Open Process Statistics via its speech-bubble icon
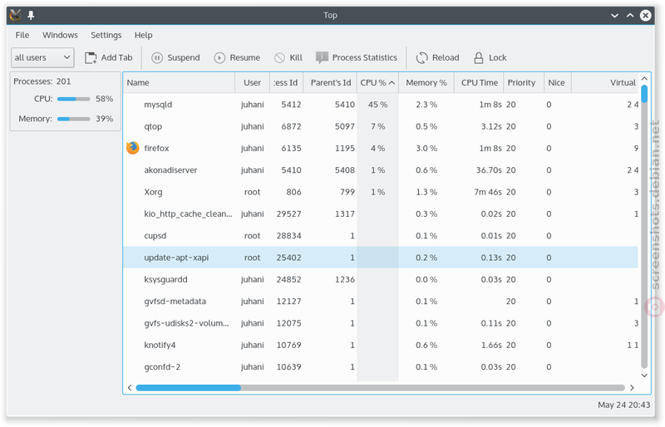Viewport: 665px width, 427px height. 322,57
